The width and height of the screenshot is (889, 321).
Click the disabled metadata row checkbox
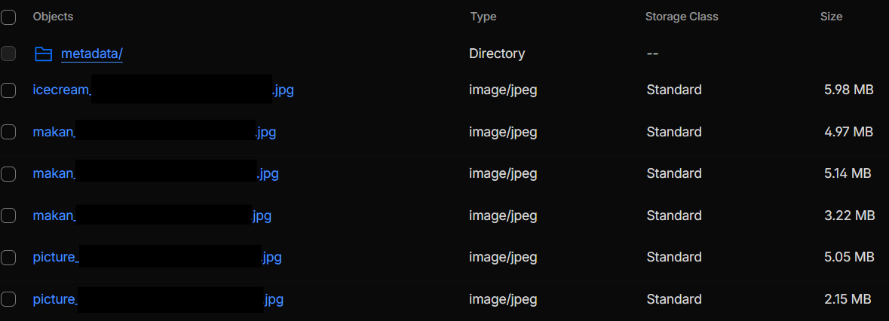coord(8,53)
